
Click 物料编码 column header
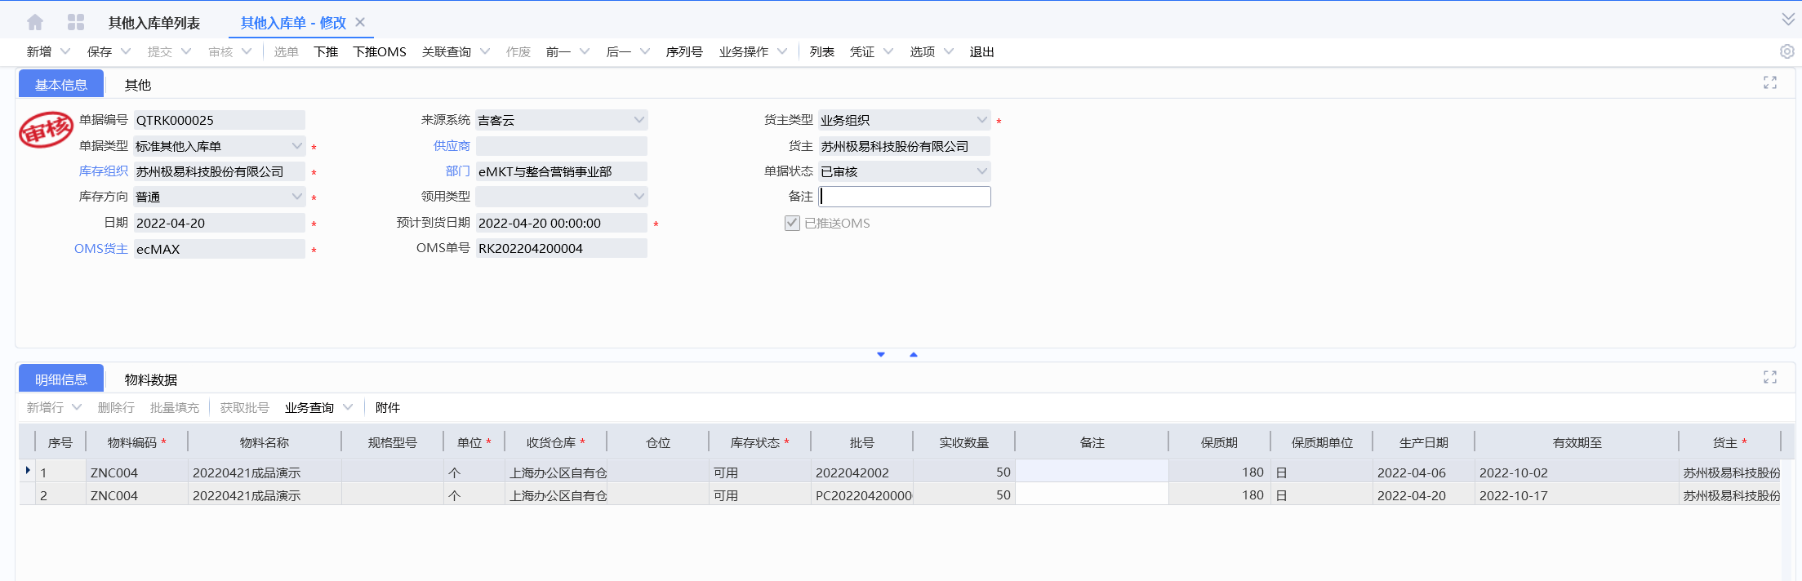pyautogui.click(x=136, y=442)
